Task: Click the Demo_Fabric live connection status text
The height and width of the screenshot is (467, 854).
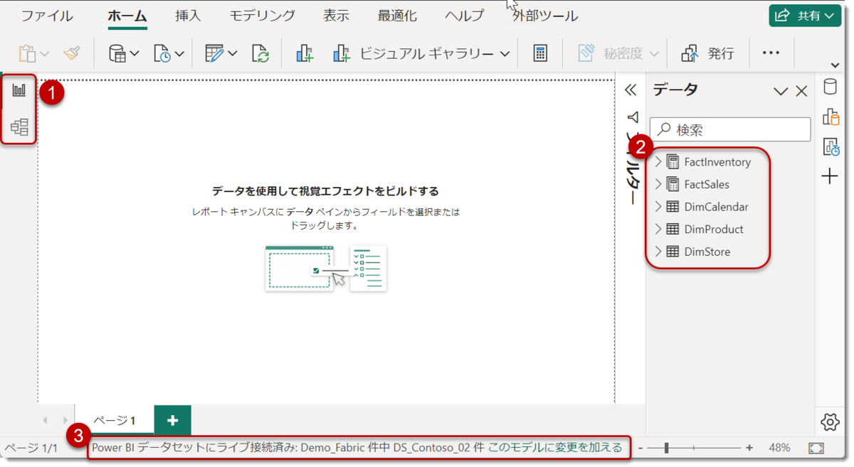Action: [288, 448]
